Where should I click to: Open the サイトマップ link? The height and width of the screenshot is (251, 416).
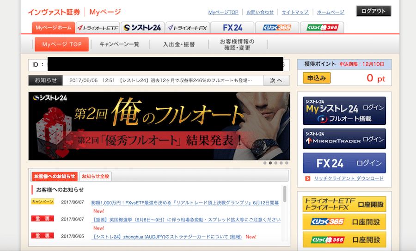coord(295,12)
